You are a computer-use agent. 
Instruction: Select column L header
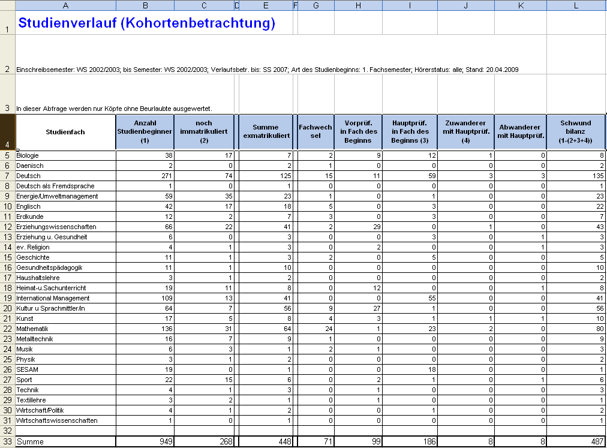(x=576, y=5)
